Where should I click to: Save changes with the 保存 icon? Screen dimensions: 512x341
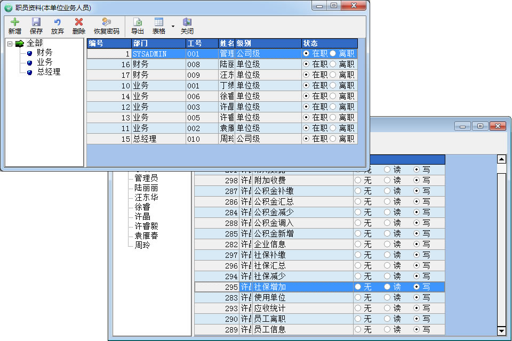click(x=36, y=26)
